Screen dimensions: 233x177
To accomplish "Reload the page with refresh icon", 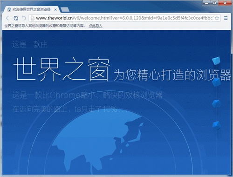I will [x=16, y=18].
